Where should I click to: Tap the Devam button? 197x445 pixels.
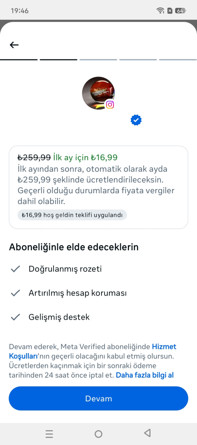coord(98,398)
